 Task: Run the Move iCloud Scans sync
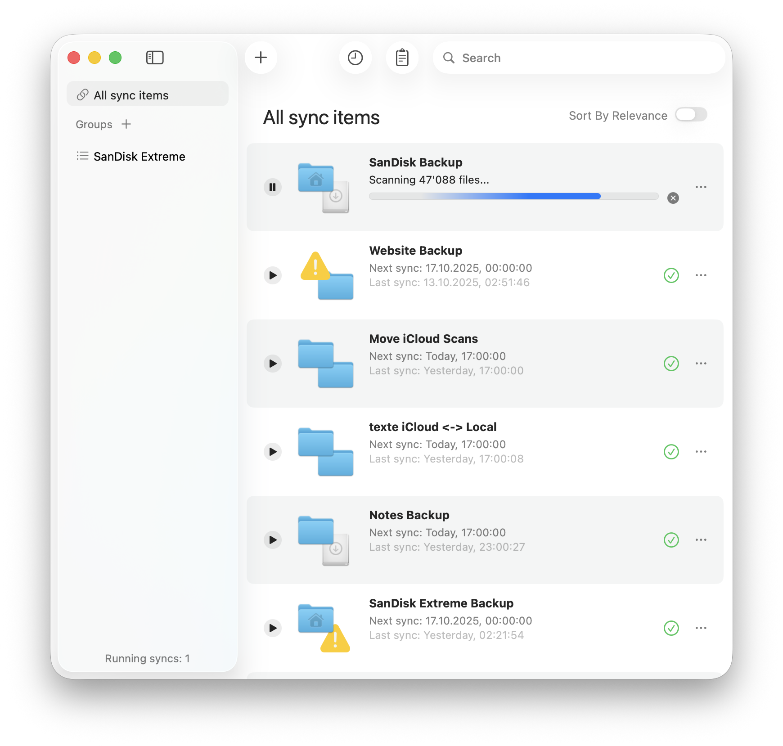click(273, 364)
